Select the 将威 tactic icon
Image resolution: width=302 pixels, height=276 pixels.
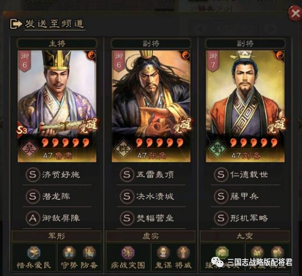point(183,252)
